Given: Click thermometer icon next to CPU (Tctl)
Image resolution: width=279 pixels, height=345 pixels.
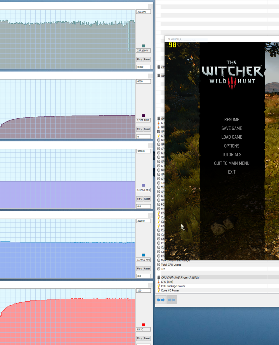Looking at the screenshot, I should 159,282.
